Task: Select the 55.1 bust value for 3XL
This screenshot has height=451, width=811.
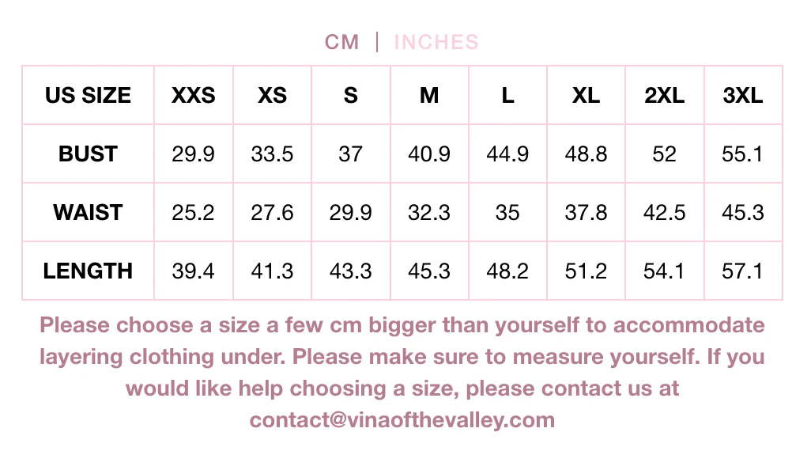Action: point(743,153)
